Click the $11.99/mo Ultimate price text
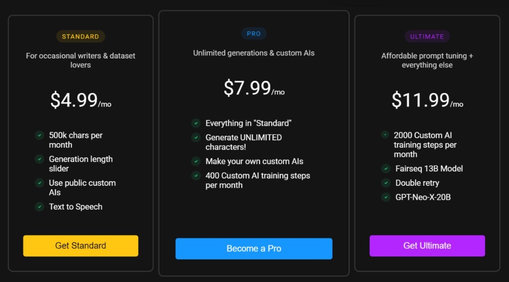509x282 pixels. [x=427, y=101]
